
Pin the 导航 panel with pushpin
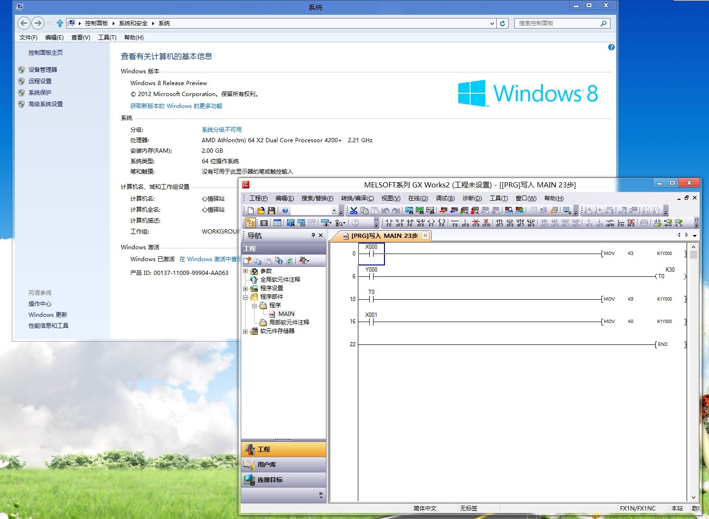pyautogui.click(x=313, y=235)
